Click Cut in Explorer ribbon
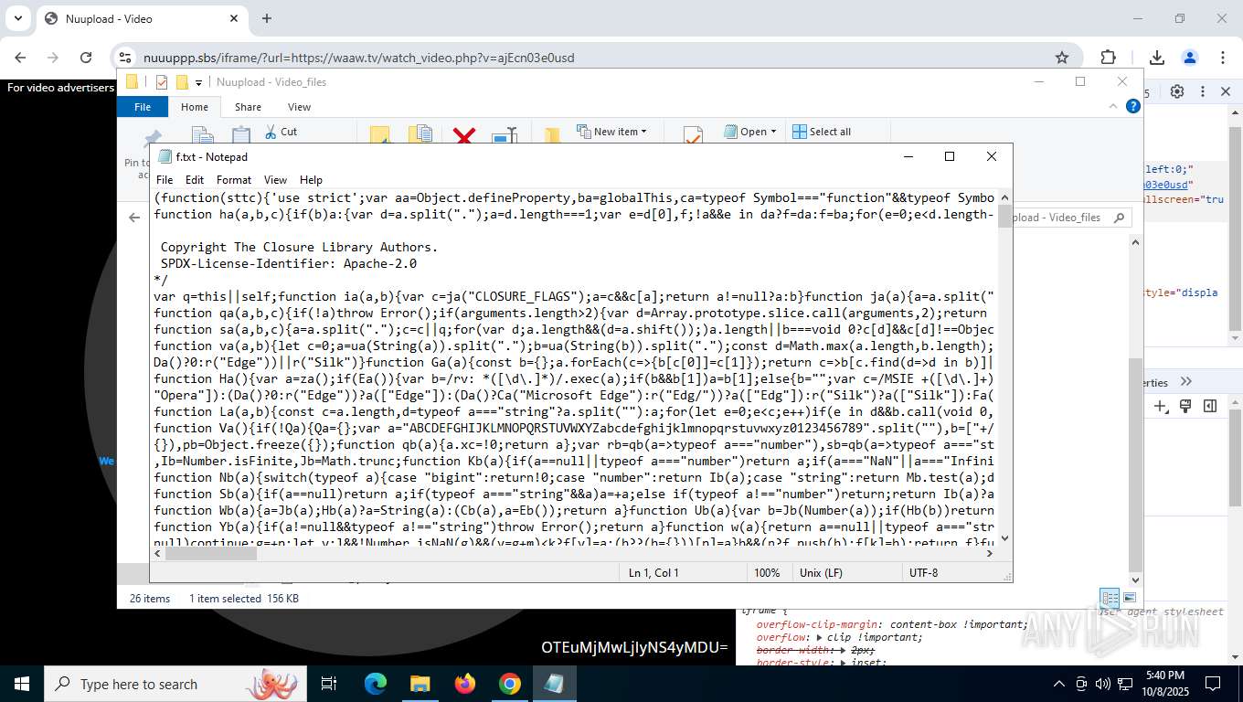Screen dimensions: 1243x702 point(282,132)
